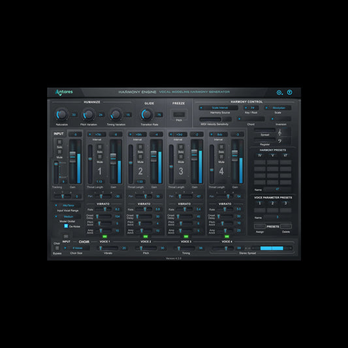Click the Harmony Presets Name field
Viewport: 348px width, 348px height.
pyautogui.click(x=277, y=189)
